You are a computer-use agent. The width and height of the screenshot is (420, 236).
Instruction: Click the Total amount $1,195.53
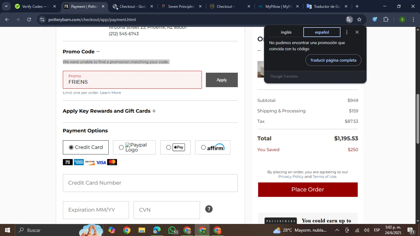tap(346, 138)
